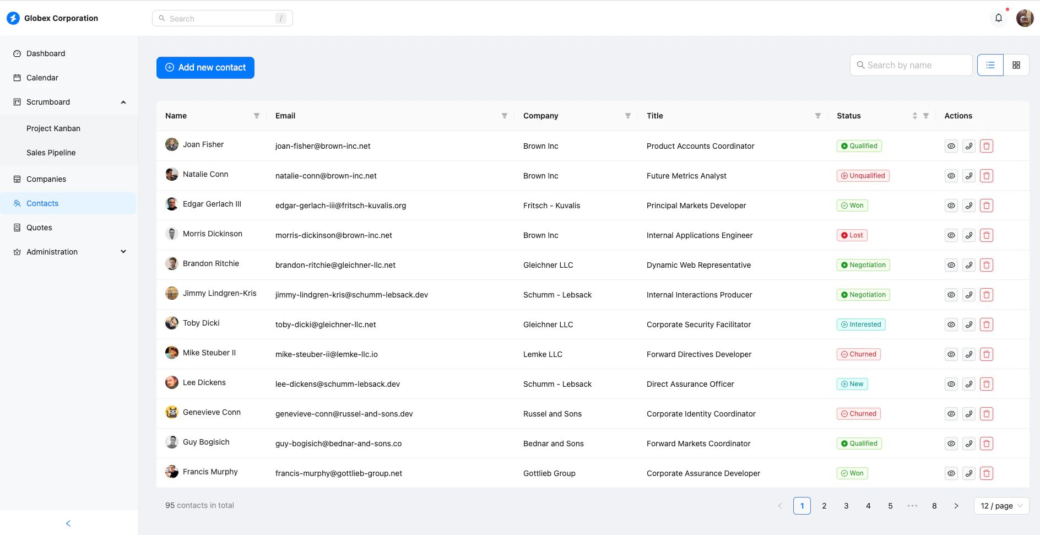The image size is (1040, 535).
Task: Open the Name column filter funnel
Action: [257, 116]
